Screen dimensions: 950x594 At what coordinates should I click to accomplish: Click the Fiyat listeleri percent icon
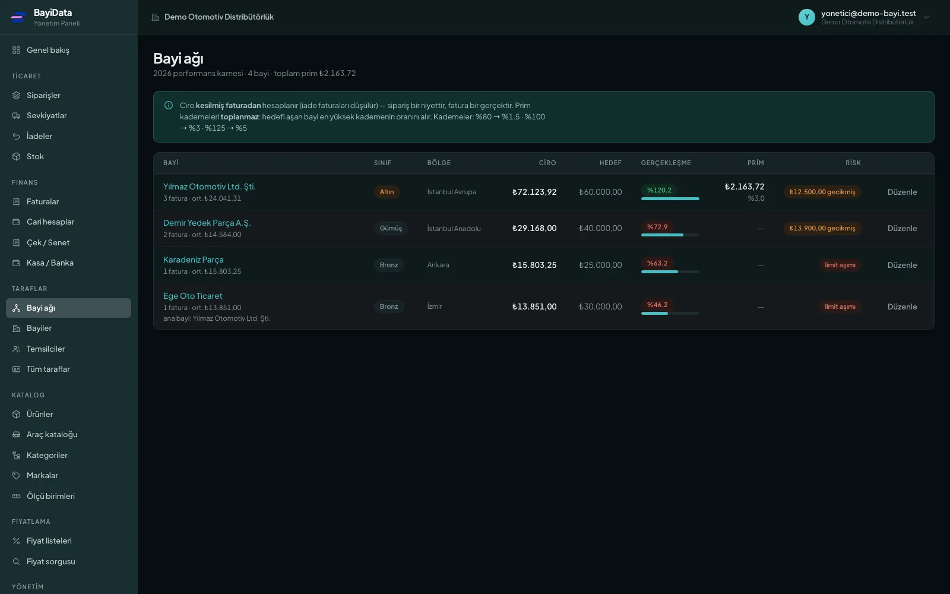point(16,541)
